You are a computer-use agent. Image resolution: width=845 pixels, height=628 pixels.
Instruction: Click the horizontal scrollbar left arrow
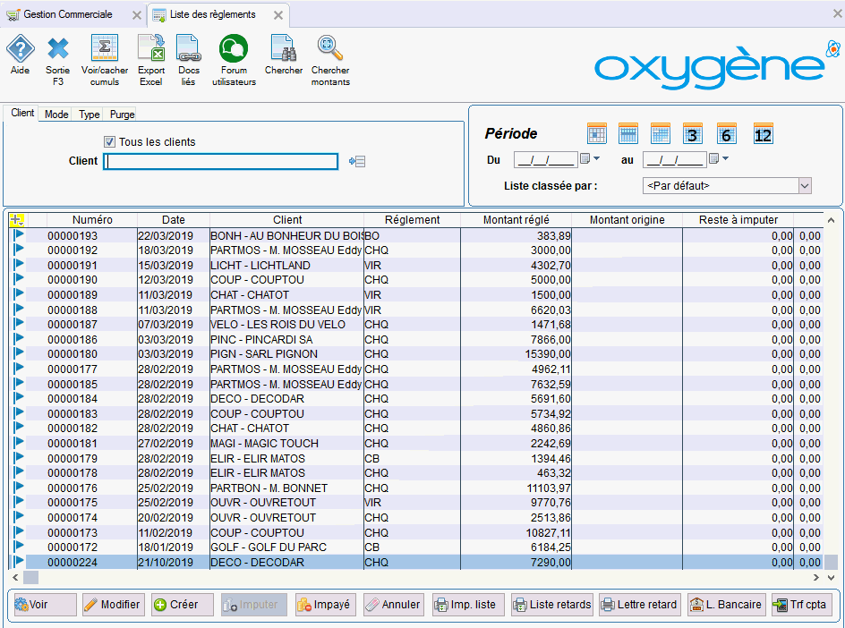(15, 577)
